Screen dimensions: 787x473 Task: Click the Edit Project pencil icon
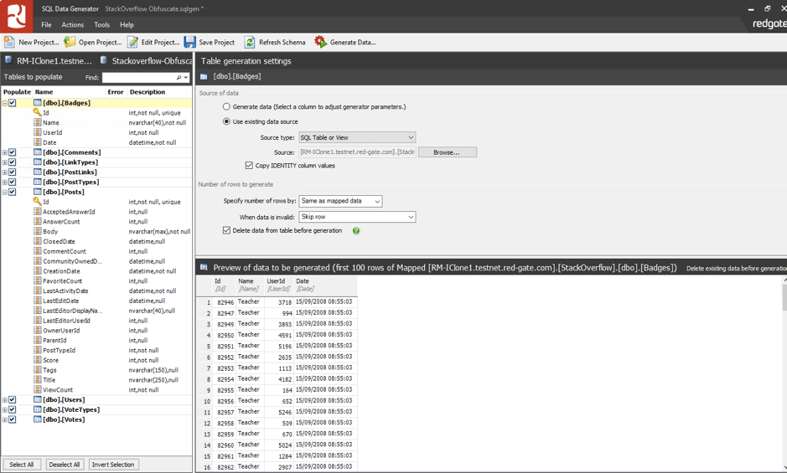[x=132, y=42]
